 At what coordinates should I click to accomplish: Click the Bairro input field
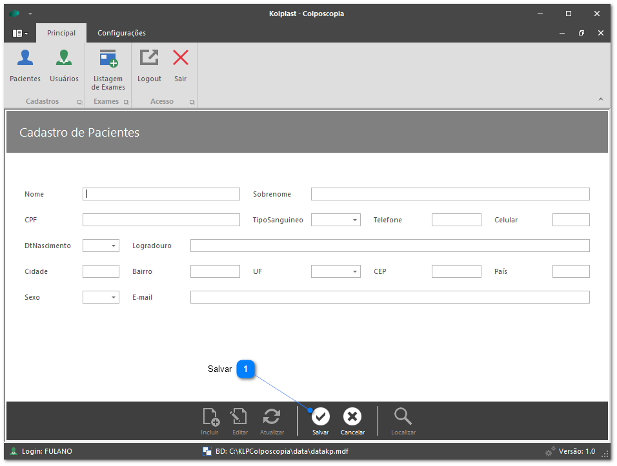tap(216, 271)
